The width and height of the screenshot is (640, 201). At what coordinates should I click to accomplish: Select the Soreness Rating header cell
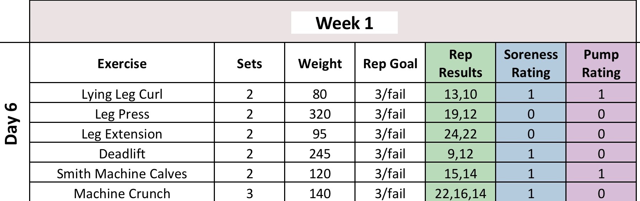point(531,64)
